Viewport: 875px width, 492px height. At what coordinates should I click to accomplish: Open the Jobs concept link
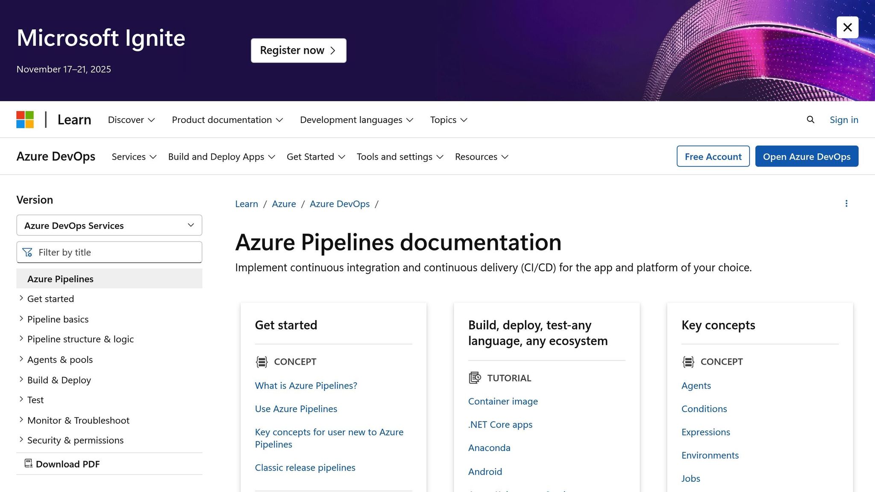click(x=691, y=479)
